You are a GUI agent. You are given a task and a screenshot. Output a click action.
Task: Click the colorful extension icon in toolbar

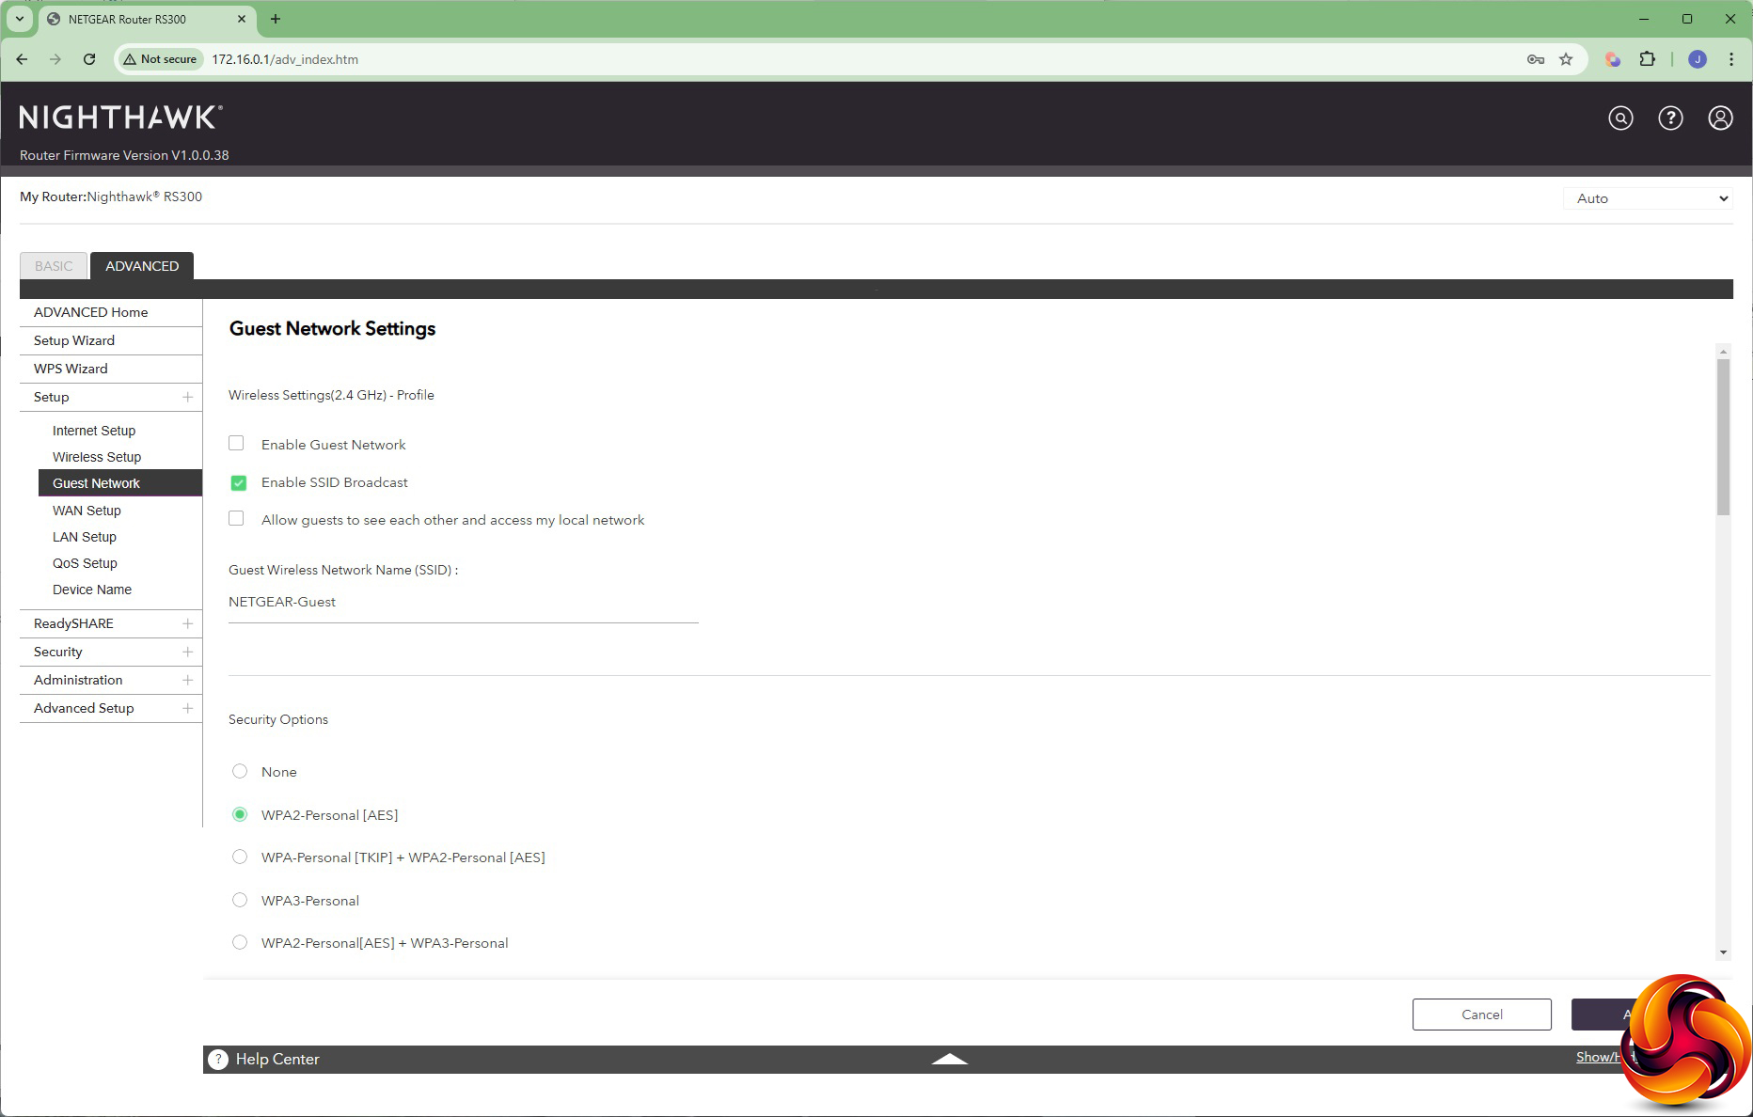(1613, 59)
